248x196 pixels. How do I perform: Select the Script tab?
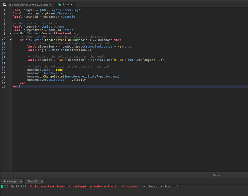pos(66,4)
